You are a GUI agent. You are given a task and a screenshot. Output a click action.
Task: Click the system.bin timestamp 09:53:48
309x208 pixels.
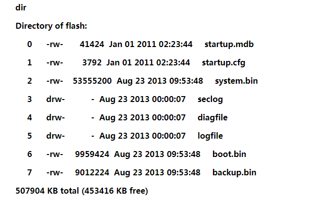[x=185, y=81]
